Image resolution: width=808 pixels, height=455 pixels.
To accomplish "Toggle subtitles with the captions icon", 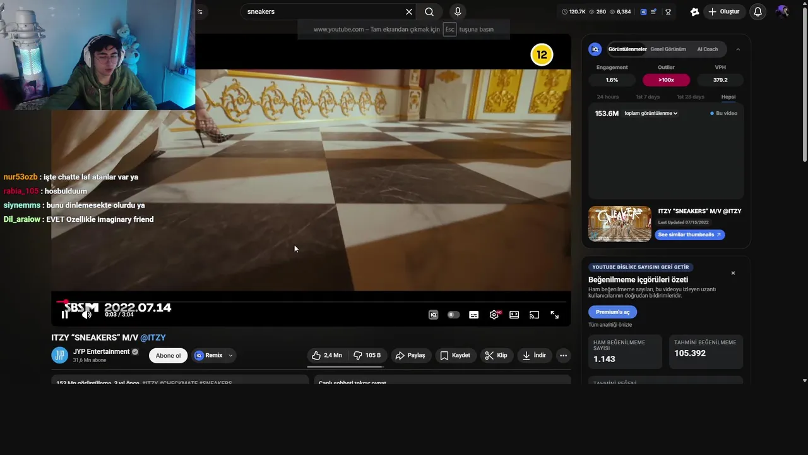I will 473,315.
